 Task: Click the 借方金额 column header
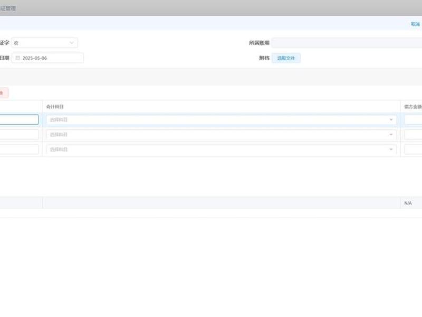[413, 107]
